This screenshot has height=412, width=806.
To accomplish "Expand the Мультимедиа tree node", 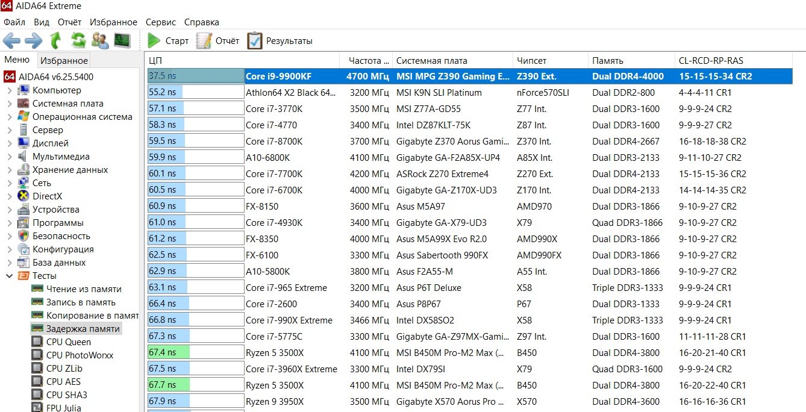I will pyautogui.click(x=10, y=157).
